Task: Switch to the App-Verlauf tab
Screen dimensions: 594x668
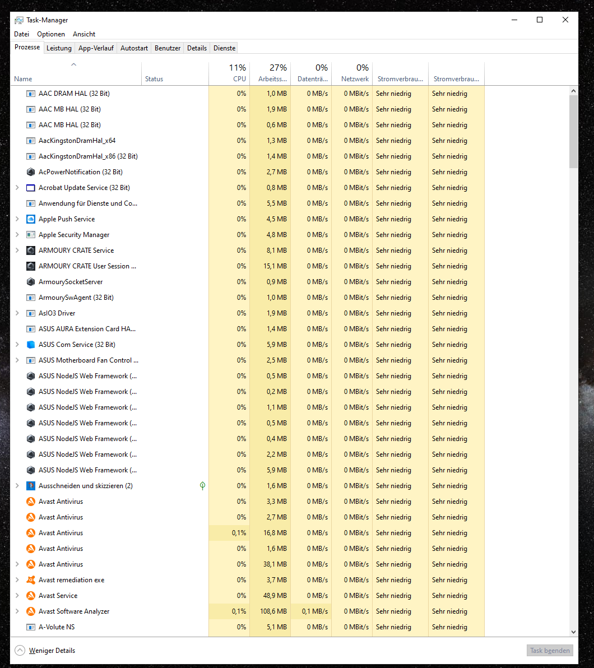Action: (96, 48)
